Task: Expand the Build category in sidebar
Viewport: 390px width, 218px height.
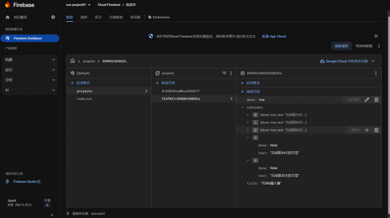Action: 30,60
